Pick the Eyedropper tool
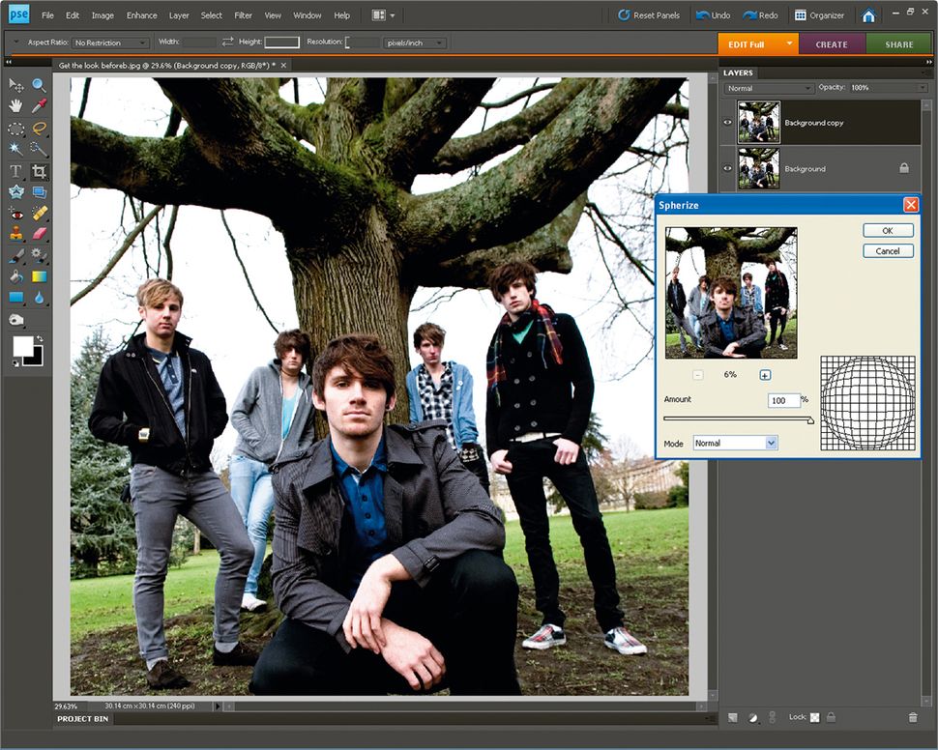 [x=38, y=107]
